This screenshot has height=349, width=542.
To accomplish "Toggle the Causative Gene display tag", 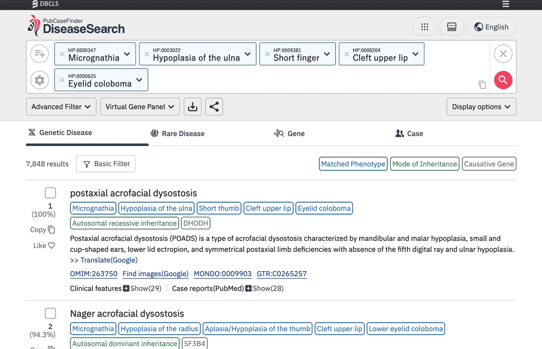I will coord(489,164).
